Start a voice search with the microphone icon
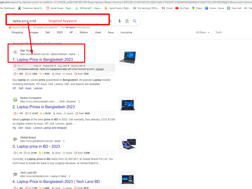252x189 pixels. tap(119, 21)
